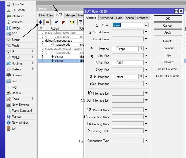The width and height of the screenshot is (186, 158).
Task: Open the Chain dropdown list
Action: 146,25
